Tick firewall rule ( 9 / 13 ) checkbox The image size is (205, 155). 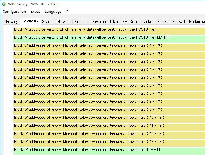click(x=9, y=110)
